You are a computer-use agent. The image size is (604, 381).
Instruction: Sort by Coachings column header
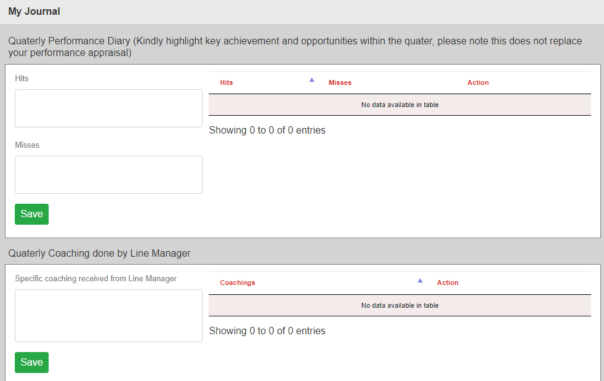(x=238, y=283)
